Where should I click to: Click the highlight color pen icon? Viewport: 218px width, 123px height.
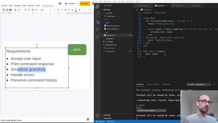[79, 10]
